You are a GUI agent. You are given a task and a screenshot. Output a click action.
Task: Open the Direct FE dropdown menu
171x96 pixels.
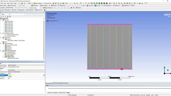[39, 10]
